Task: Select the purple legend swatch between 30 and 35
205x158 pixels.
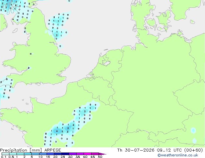Action: pos(73,154)
